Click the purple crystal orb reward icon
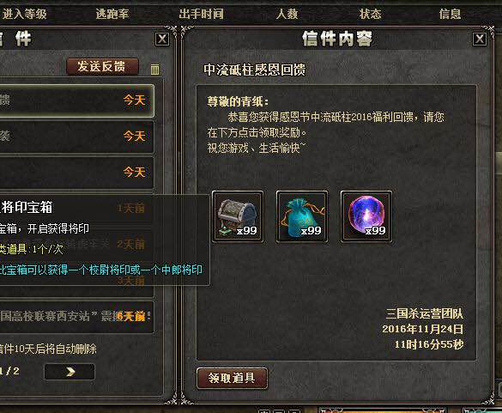 (x=366, y=216)
